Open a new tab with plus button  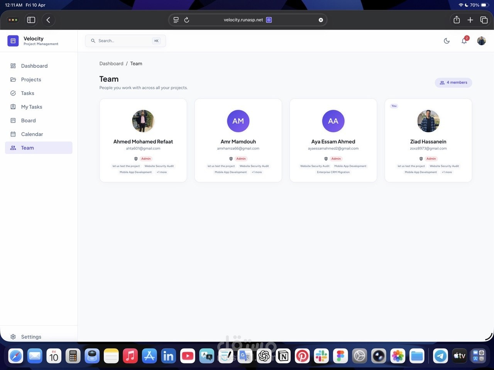[x=470, y=20]
